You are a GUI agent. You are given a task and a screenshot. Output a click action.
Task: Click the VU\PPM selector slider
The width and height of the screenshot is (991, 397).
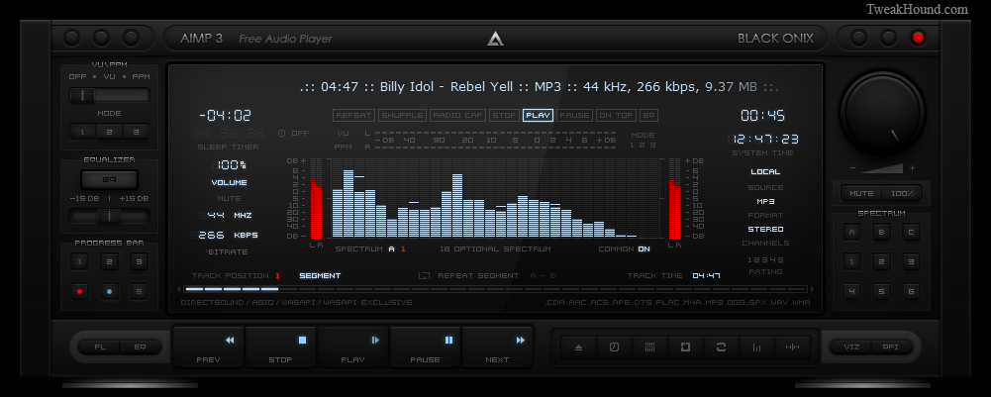(x=109, y=95)
